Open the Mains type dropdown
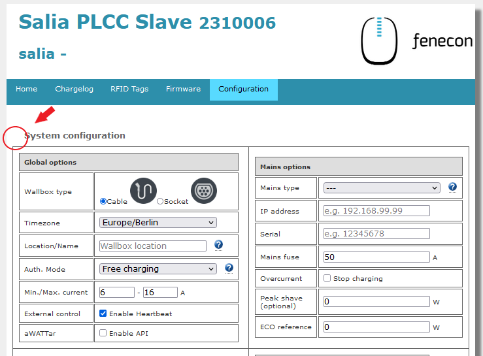 click(x=382, y=188)
